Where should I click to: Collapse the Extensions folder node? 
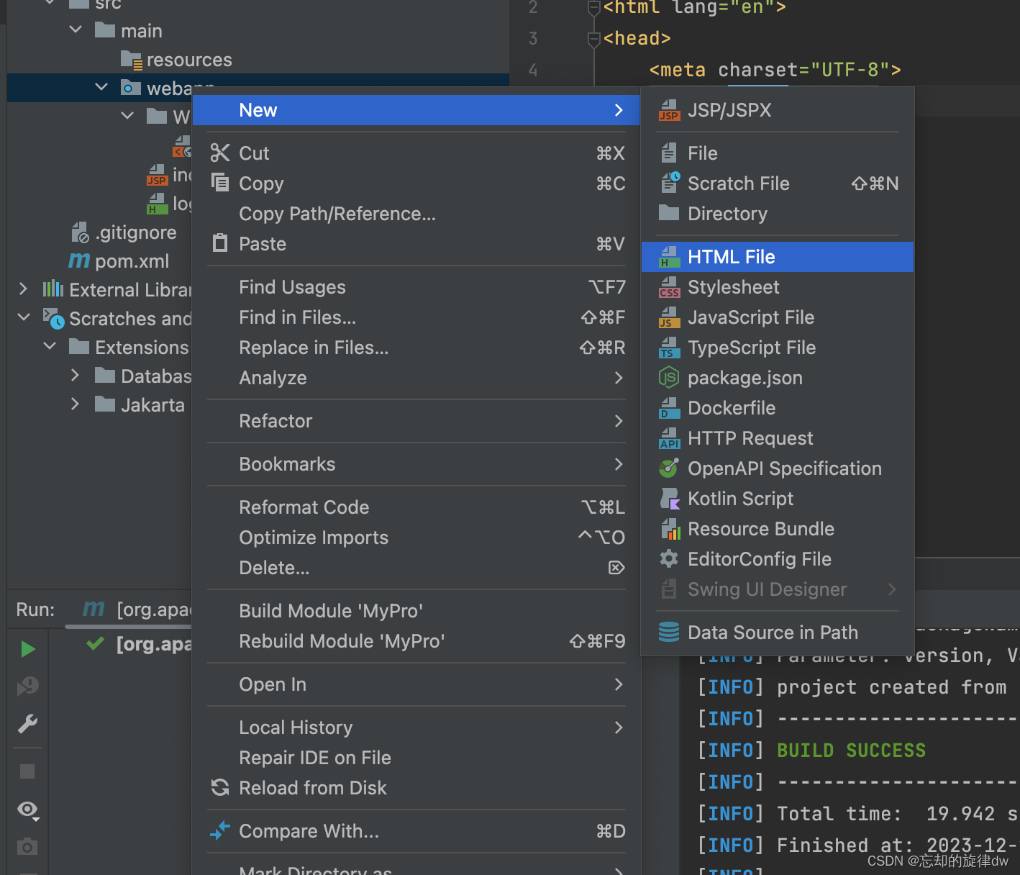pyautogui.click(x=50, y=346)
